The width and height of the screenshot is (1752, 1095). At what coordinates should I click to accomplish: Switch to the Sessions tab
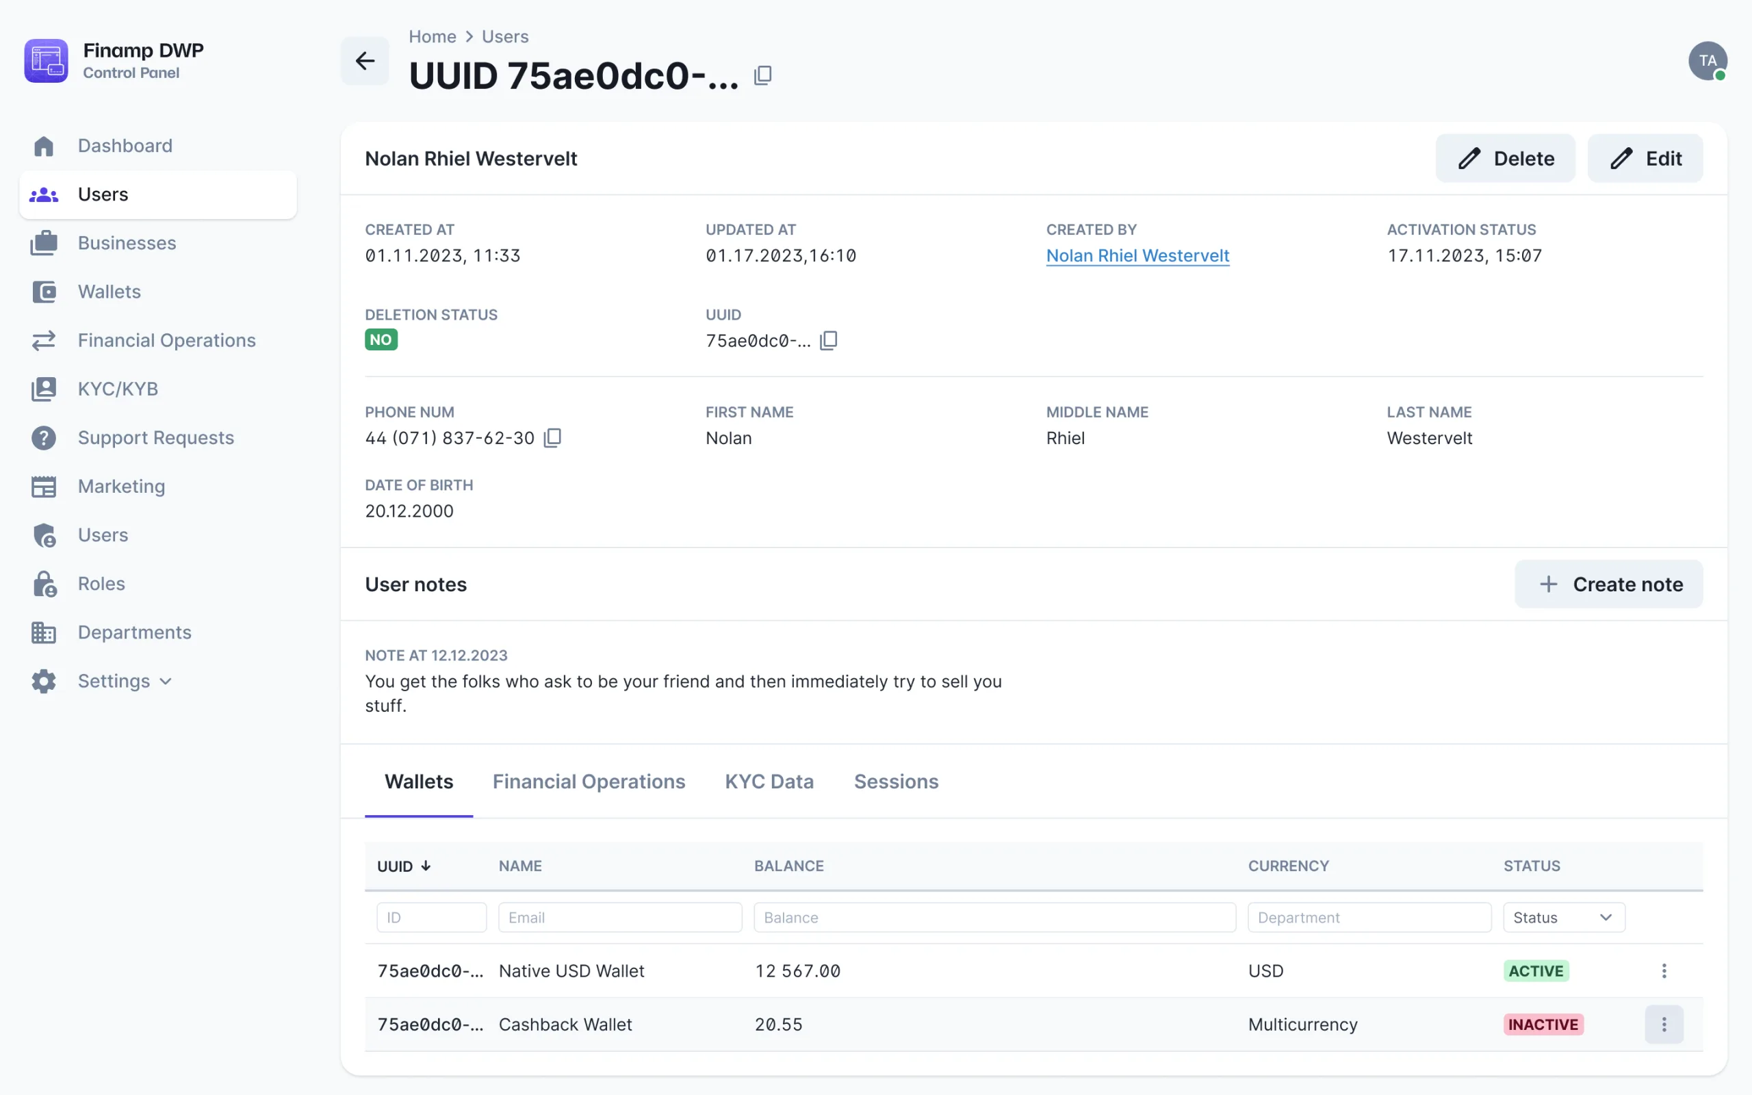point(897,782)
